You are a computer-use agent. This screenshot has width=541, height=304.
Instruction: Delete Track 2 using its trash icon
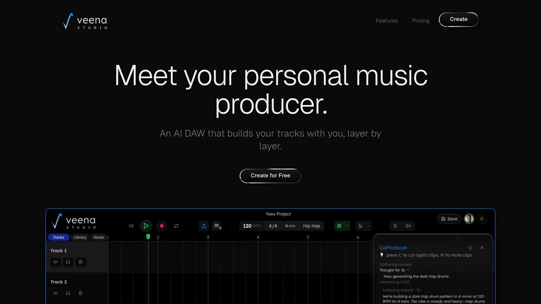pos(80,293)
